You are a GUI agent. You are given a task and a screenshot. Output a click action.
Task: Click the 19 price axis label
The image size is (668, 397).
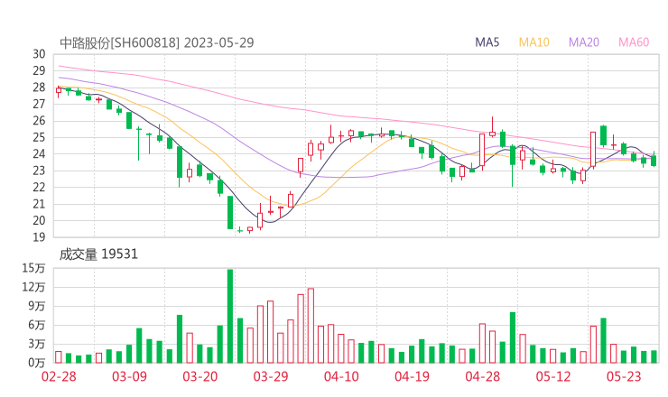coord(39,237)
